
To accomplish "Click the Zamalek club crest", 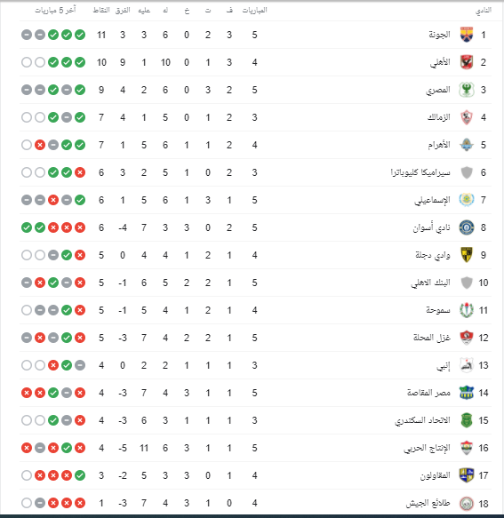I will pyautogui.click(x=467, y=117).
